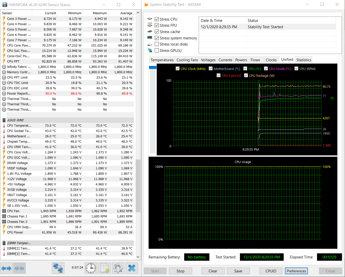Click CPU Temperature thermometer icon in HWiNFO
Screen dimensions: 345x277
pyautogui.click(x=4, y=125)
